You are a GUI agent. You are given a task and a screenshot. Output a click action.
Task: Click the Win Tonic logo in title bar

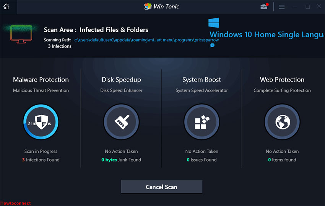tap(148, 7)
